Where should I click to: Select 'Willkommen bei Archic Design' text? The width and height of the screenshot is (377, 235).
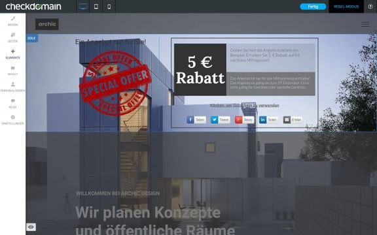118,193
